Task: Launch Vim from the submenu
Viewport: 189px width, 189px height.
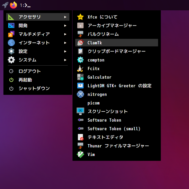Action: [x=116, y=154]
